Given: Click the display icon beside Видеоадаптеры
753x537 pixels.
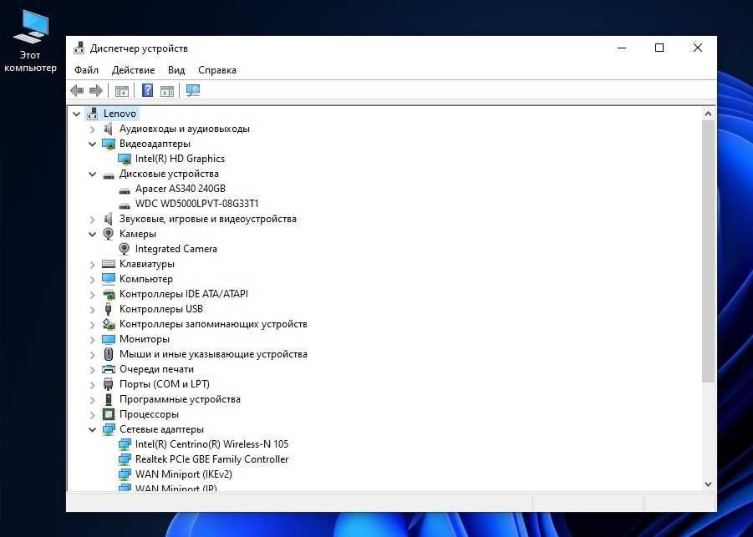Looking at the screenshot, I should pos(109,144).
